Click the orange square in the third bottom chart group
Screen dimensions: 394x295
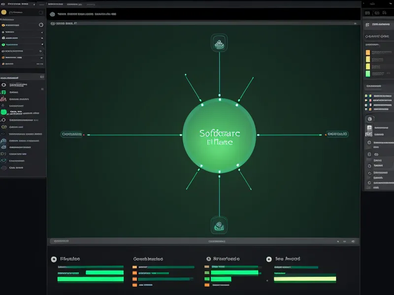pos(207,285)
